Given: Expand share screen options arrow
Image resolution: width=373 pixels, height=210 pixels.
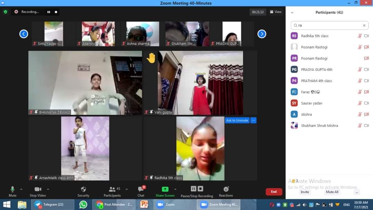Looking at the screenshot, I should click(x=175, y=189).
